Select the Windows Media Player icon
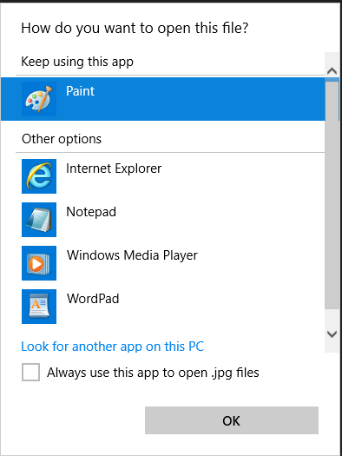Screen dimensions: 342x456 tap(39, 263)
